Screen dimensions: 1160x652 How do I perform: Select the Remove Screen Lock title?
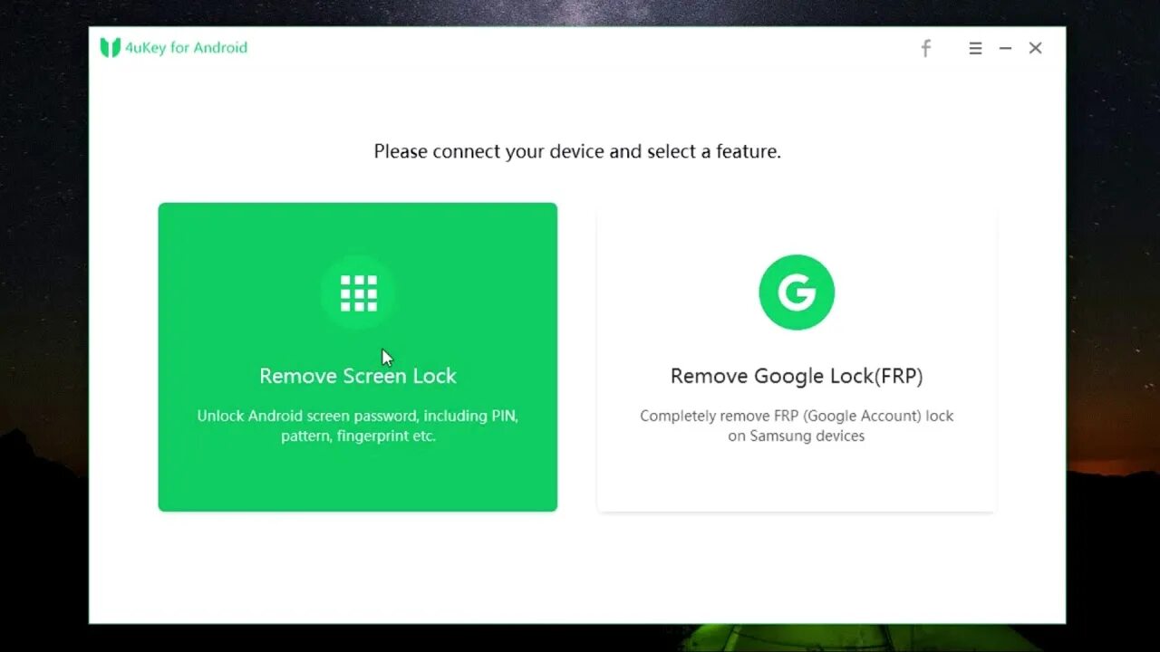(358, 376)
